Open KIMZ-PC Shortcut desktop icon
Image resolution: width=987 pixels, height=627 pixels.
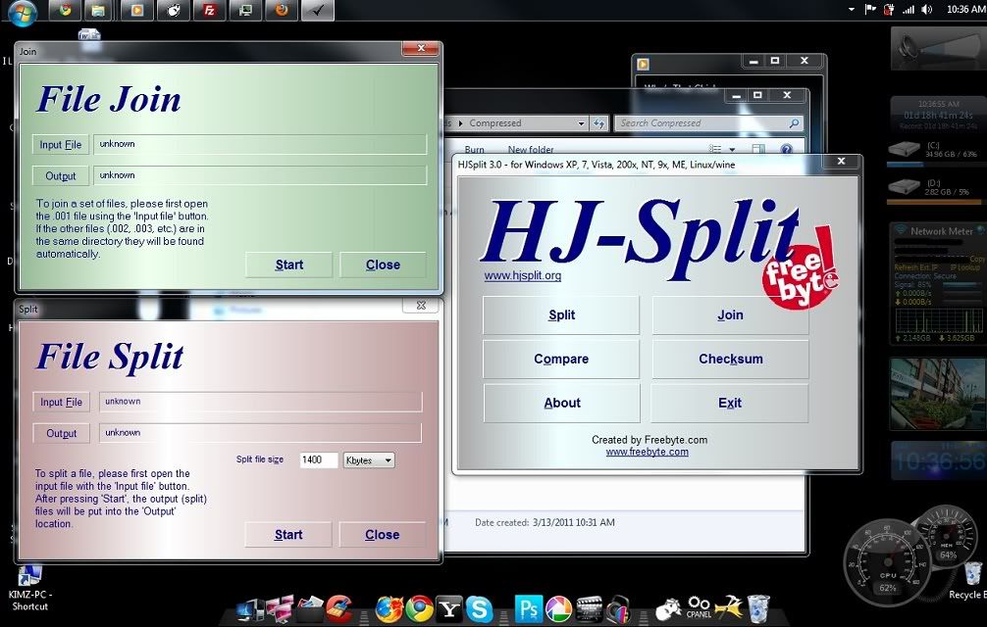[x=29, y=588]
